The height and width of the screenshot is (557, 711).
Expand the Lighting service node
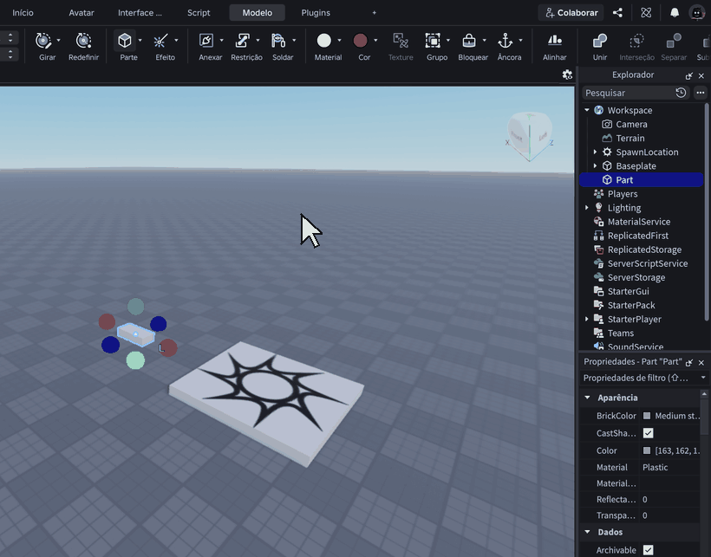[x=587, y=208]
